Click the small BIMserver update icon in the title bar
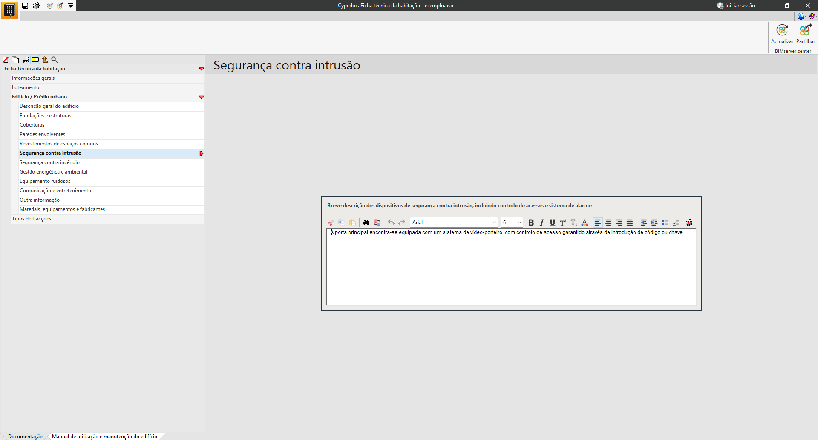The height and width of the screenshot is (440, 818). pos(50,6)
